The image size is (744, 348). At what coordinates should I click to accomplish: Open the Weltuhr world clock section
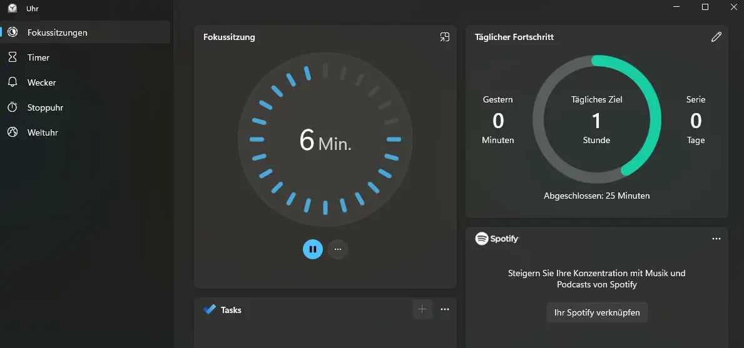point(85,132)
